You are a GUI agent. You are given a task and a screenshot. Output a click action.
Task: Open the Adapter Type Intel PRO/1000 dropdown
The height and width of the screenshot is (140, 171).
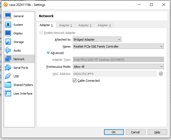[118, 60]
